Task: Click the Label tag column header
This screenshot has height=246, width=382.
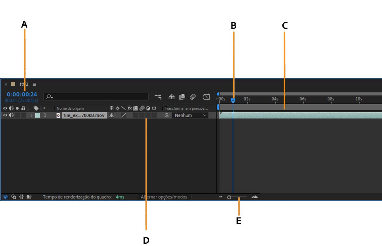Action: coord(36,108)
